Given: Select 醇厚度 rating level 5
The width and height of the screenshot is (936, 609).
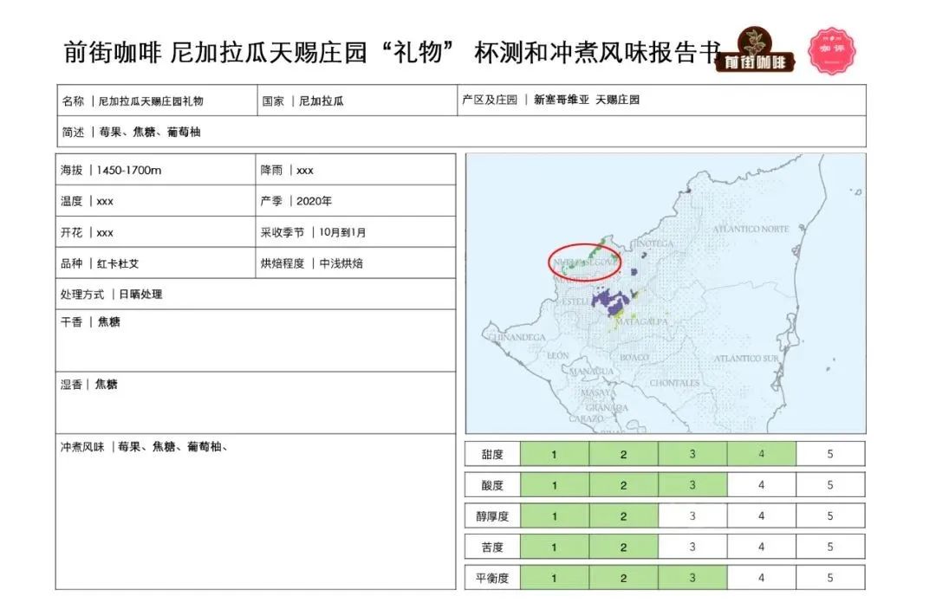Looking at the screenshot, I should (x=830, y=516).
